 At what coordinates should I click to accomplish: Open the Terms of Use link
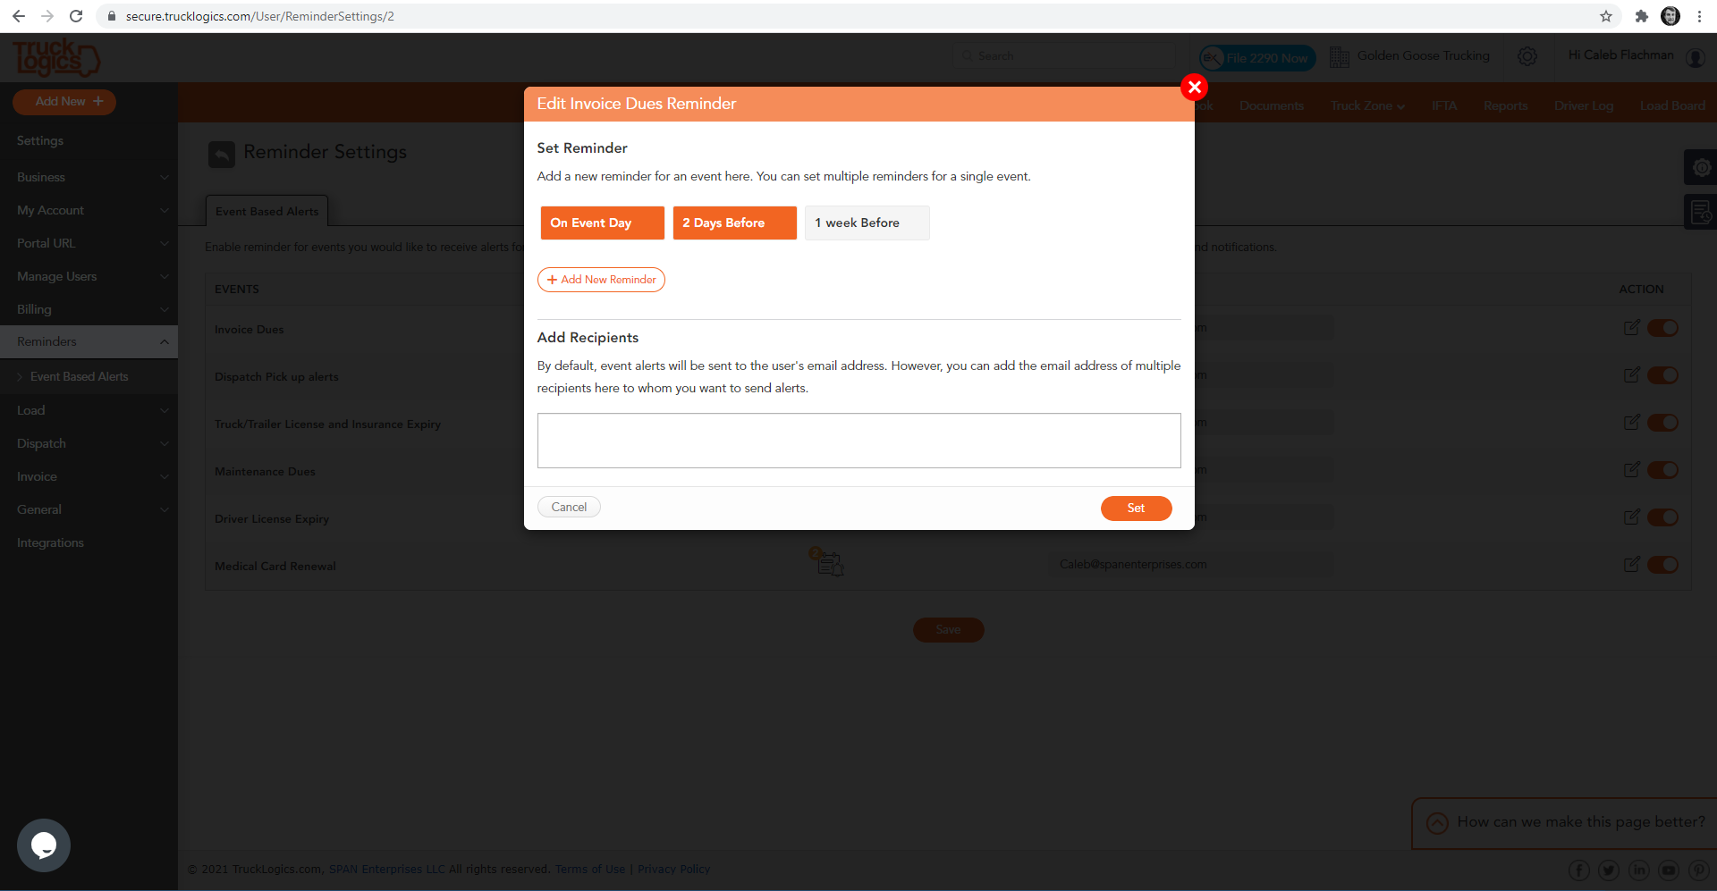click(590, 870)
